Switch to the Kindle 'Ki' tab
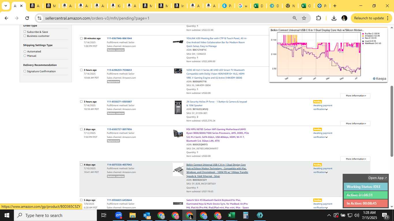The width and height of the screenshot is (394, 221). click(116, 6)
